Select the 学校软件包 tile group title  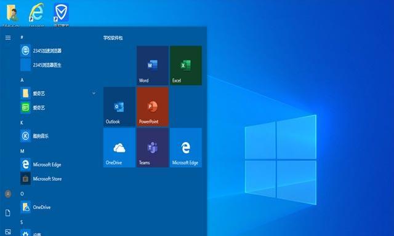(113, 38)
